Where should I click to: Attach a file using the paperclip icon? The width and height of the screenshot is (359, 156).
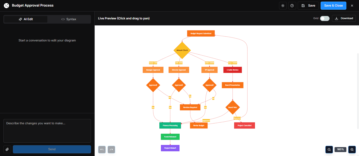pos(7,149)
